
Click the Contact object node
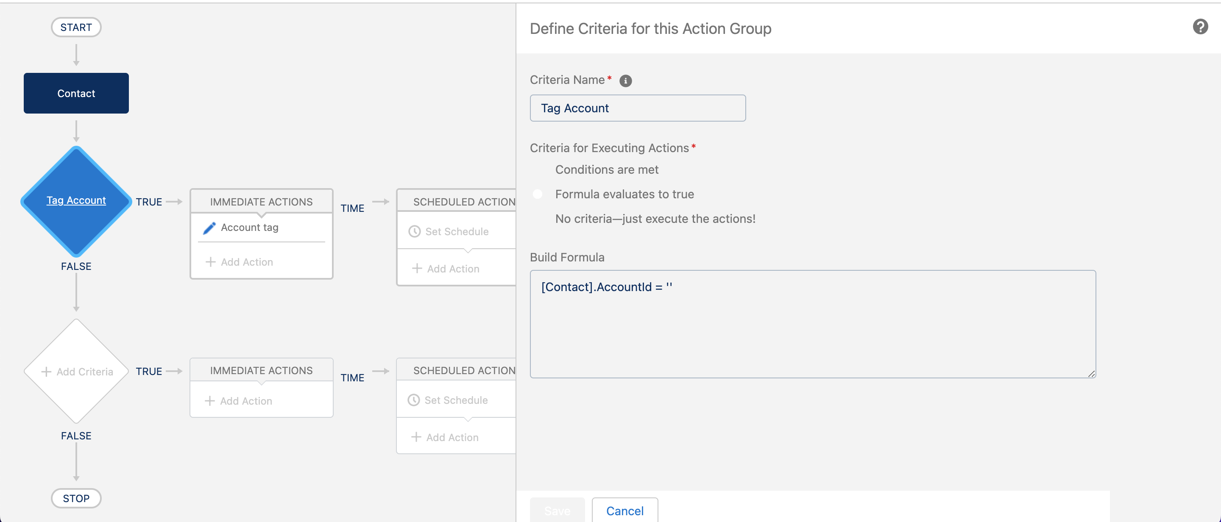[76, 93]
